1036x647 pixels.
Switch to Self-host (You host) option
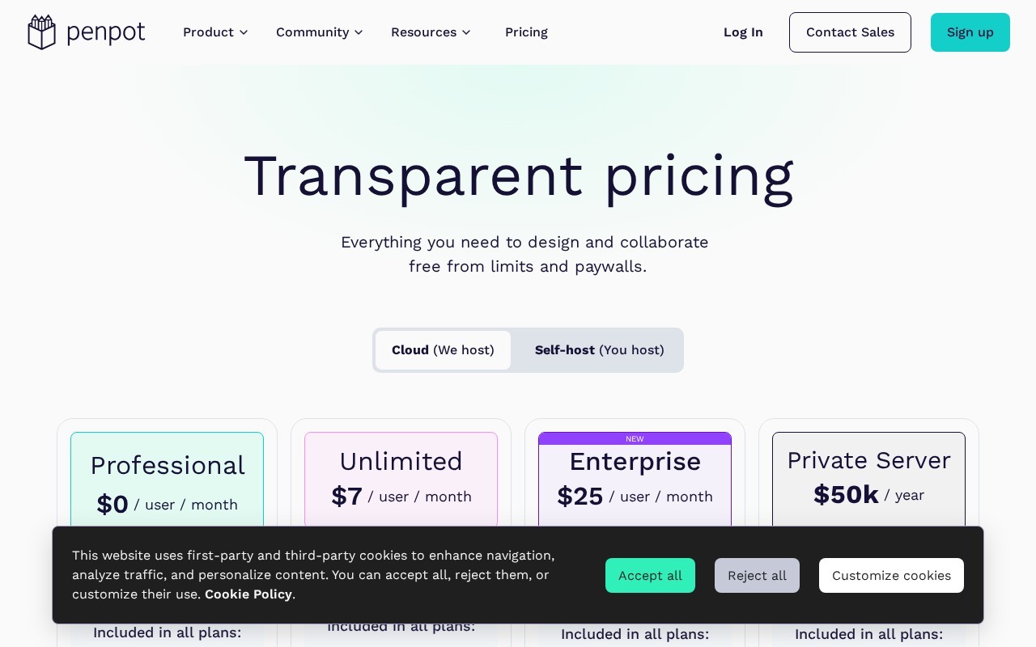tap(599, 350)
